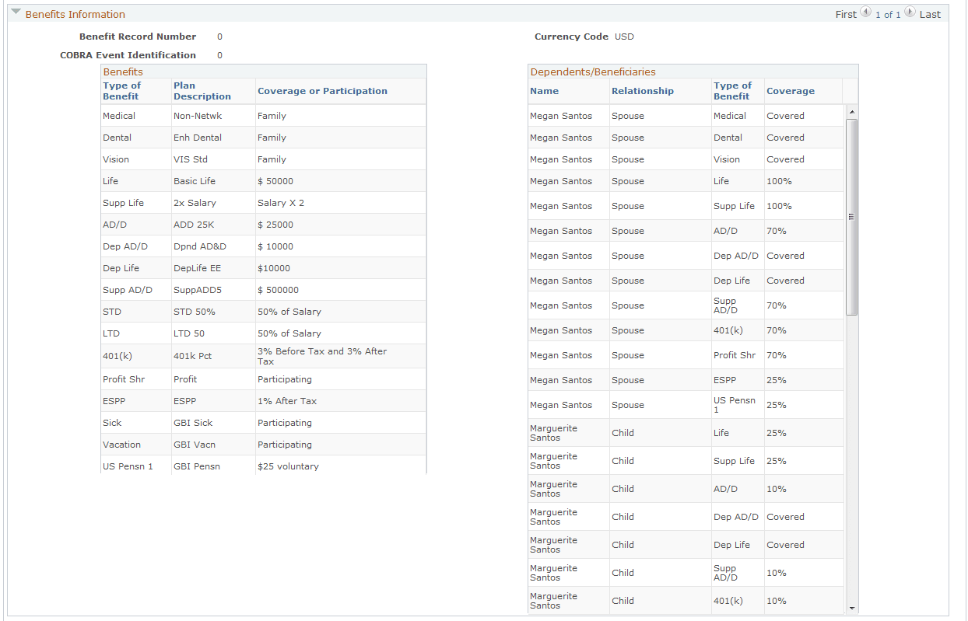Image resolution: width=968 pixels, height=621 pixels.
Task: Click the 1 of 1 page indicator
Action: 887,14
